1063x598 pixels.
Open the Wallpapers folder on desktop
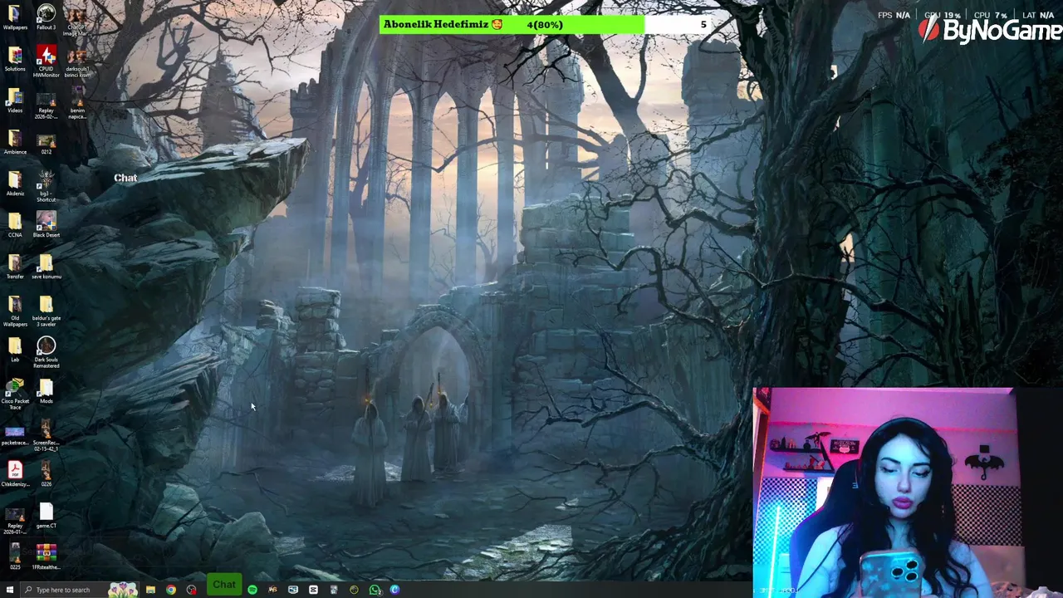pos(15,17)
